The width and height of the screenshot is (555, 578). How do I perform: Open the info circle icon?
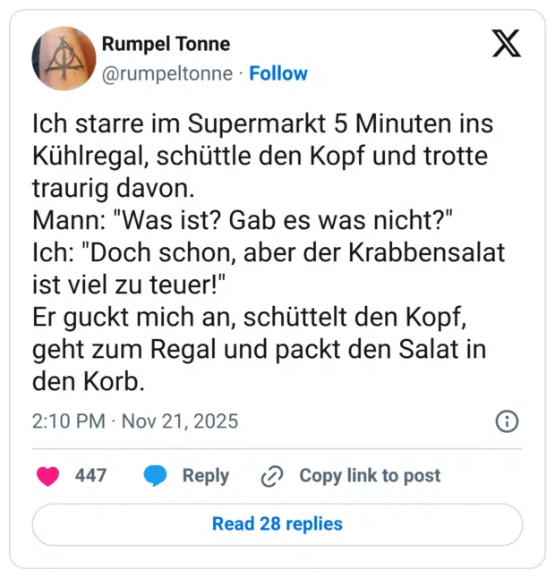point(507,421)
